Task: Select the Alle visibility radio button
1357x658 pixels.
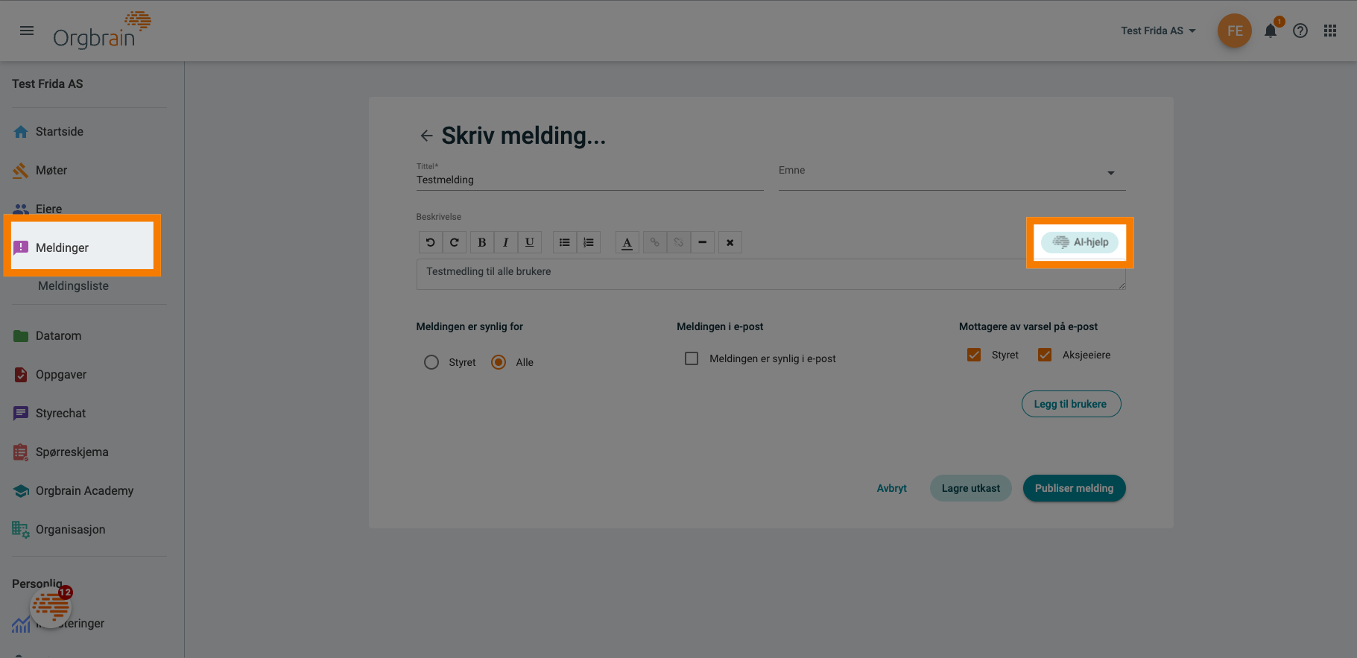Action: [x=499, y=362]
